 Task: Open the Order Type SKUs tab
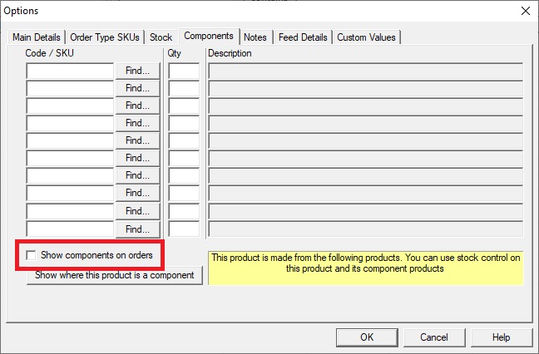click(x=105, y=37)
